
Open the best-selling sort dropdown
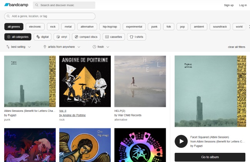coord(18,47)
